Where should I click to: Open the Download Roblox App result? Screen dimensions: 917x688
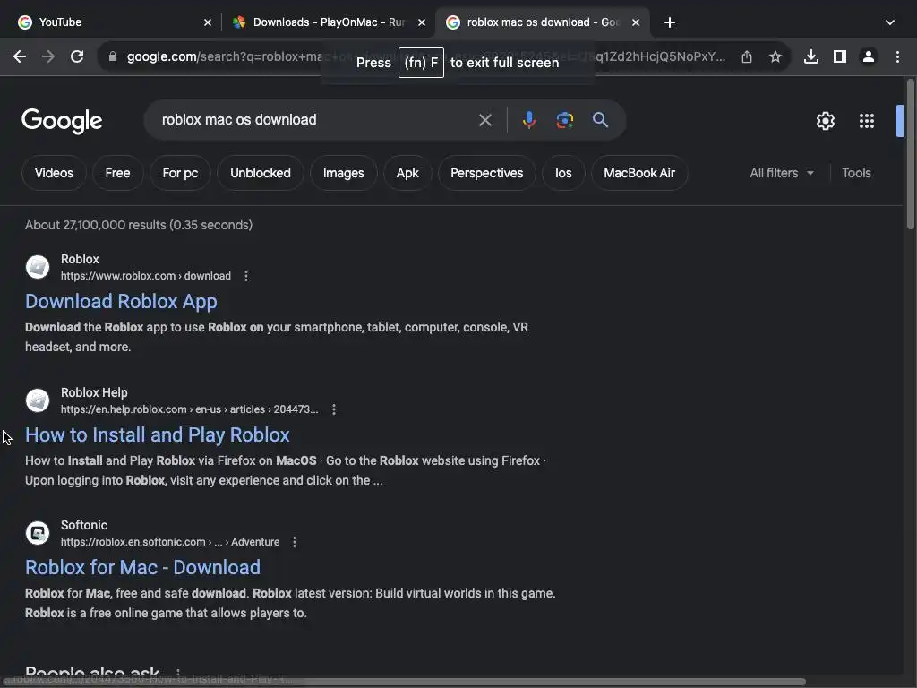point(121,301)
